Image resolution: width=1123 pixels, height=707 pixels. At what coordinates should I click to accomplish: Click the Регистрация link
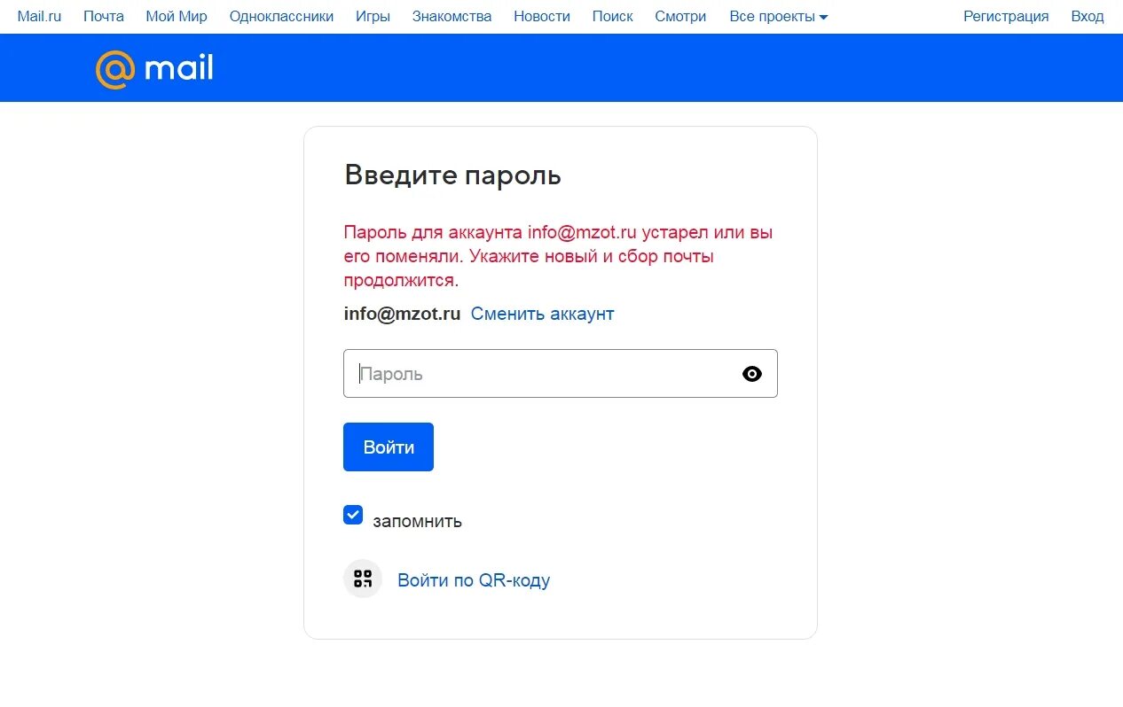[x=1006, y=16]
